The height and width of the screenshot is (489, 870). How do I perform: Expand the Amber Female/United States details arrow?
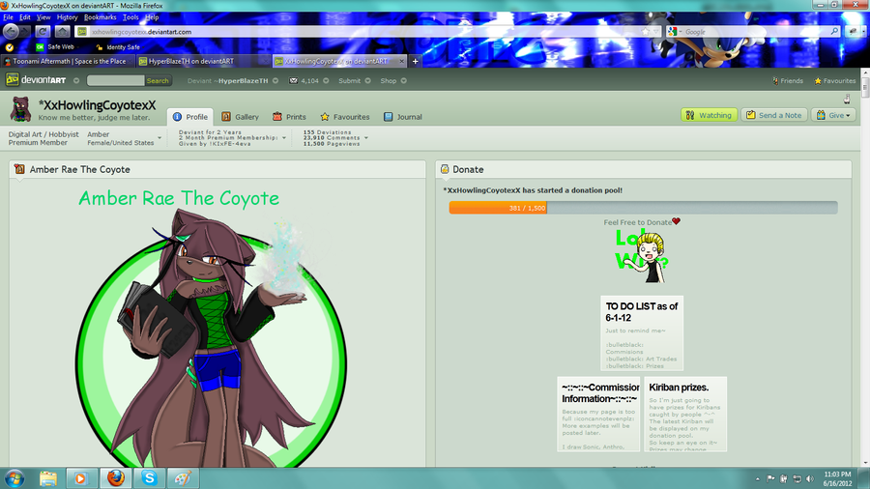[159, 138]
